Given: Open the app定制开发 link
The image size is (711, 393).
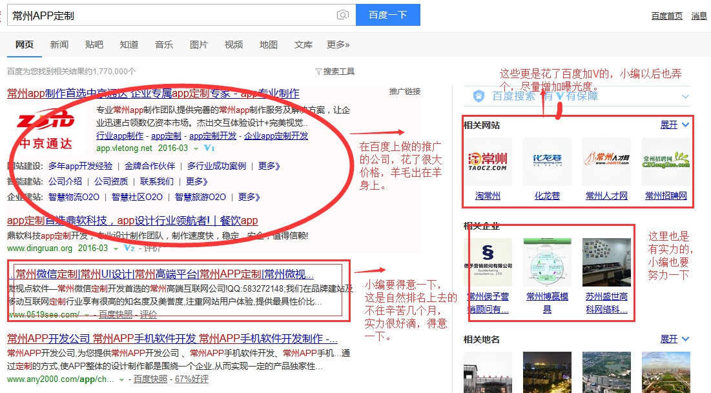Looking at the screenshot, I should pos(212,136).
